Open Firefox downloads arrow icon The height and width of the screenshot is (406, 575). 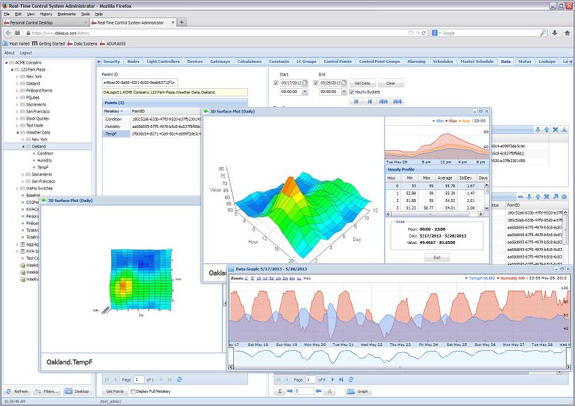(x=555, y=33)
